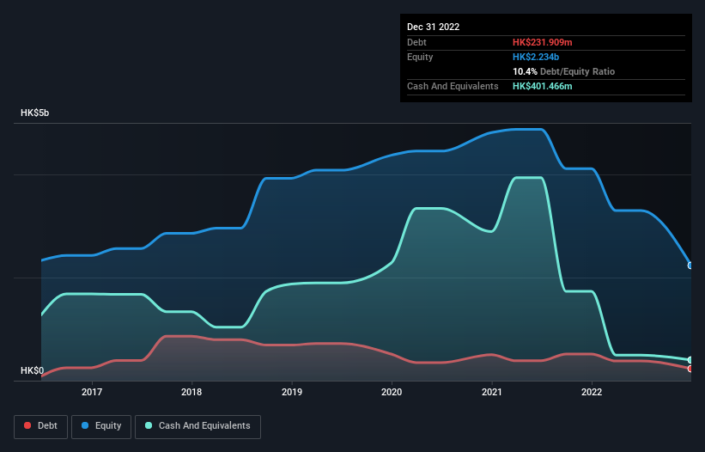Click the HK$0 y-axis label
Viewport: 705px width, 452px height.
coord(33,370)
